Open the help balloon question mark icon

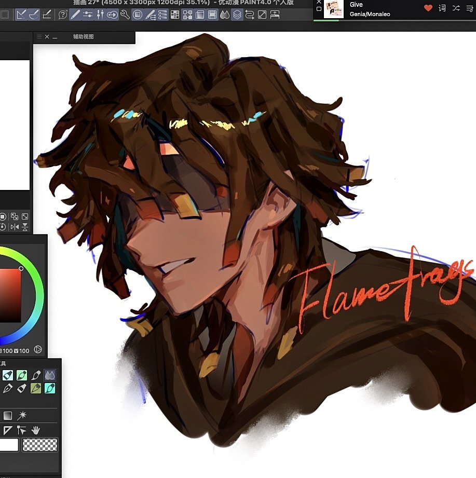(63, 15)
